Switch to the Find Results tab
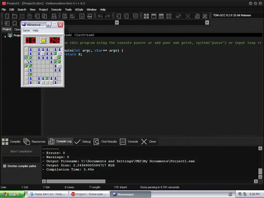Screen dimensions: 264x198 click(x=105, y=142)
